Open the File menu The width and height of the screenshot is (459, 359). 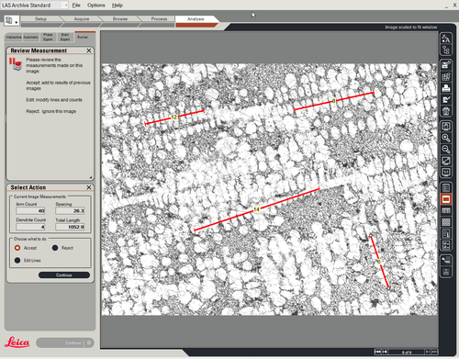click(76, 6)
